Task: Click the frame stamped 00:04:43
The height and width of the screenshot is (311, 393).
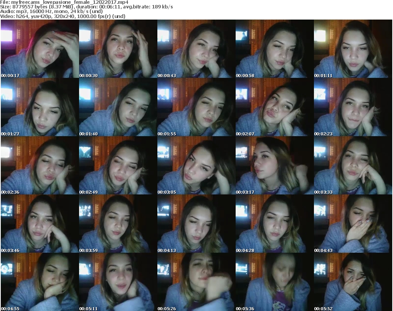Action: click(x=353, y=224)
